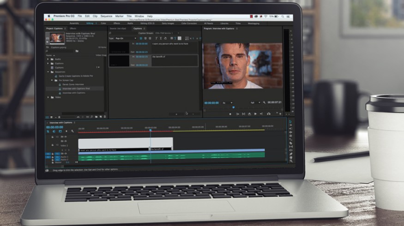Select the Zoom tool at the bottom of tools
This screenshot has width=404, height=226.
point(290,160)
